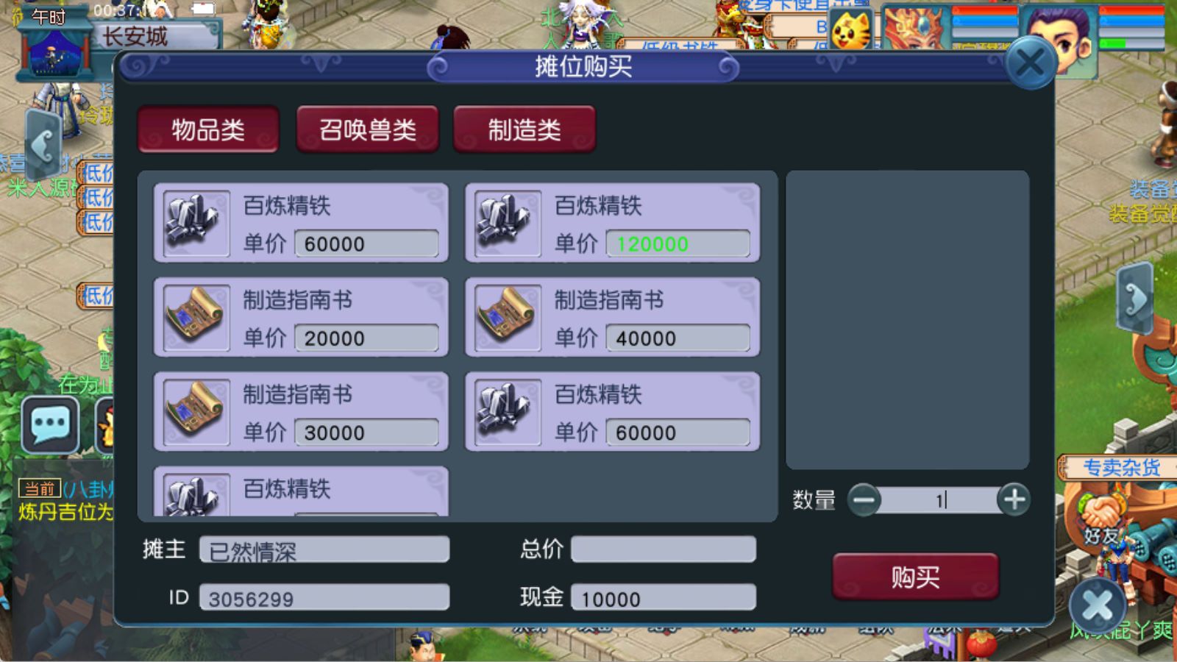1177x662 pixels.
Task: Select 百炼精铁 priced at 120000
Action: click(x=612, y=223)
